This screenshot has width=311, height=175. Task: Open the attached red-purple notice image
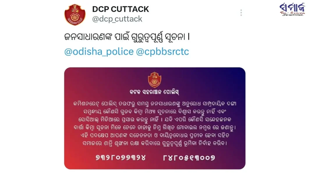(x=155, y=118)
